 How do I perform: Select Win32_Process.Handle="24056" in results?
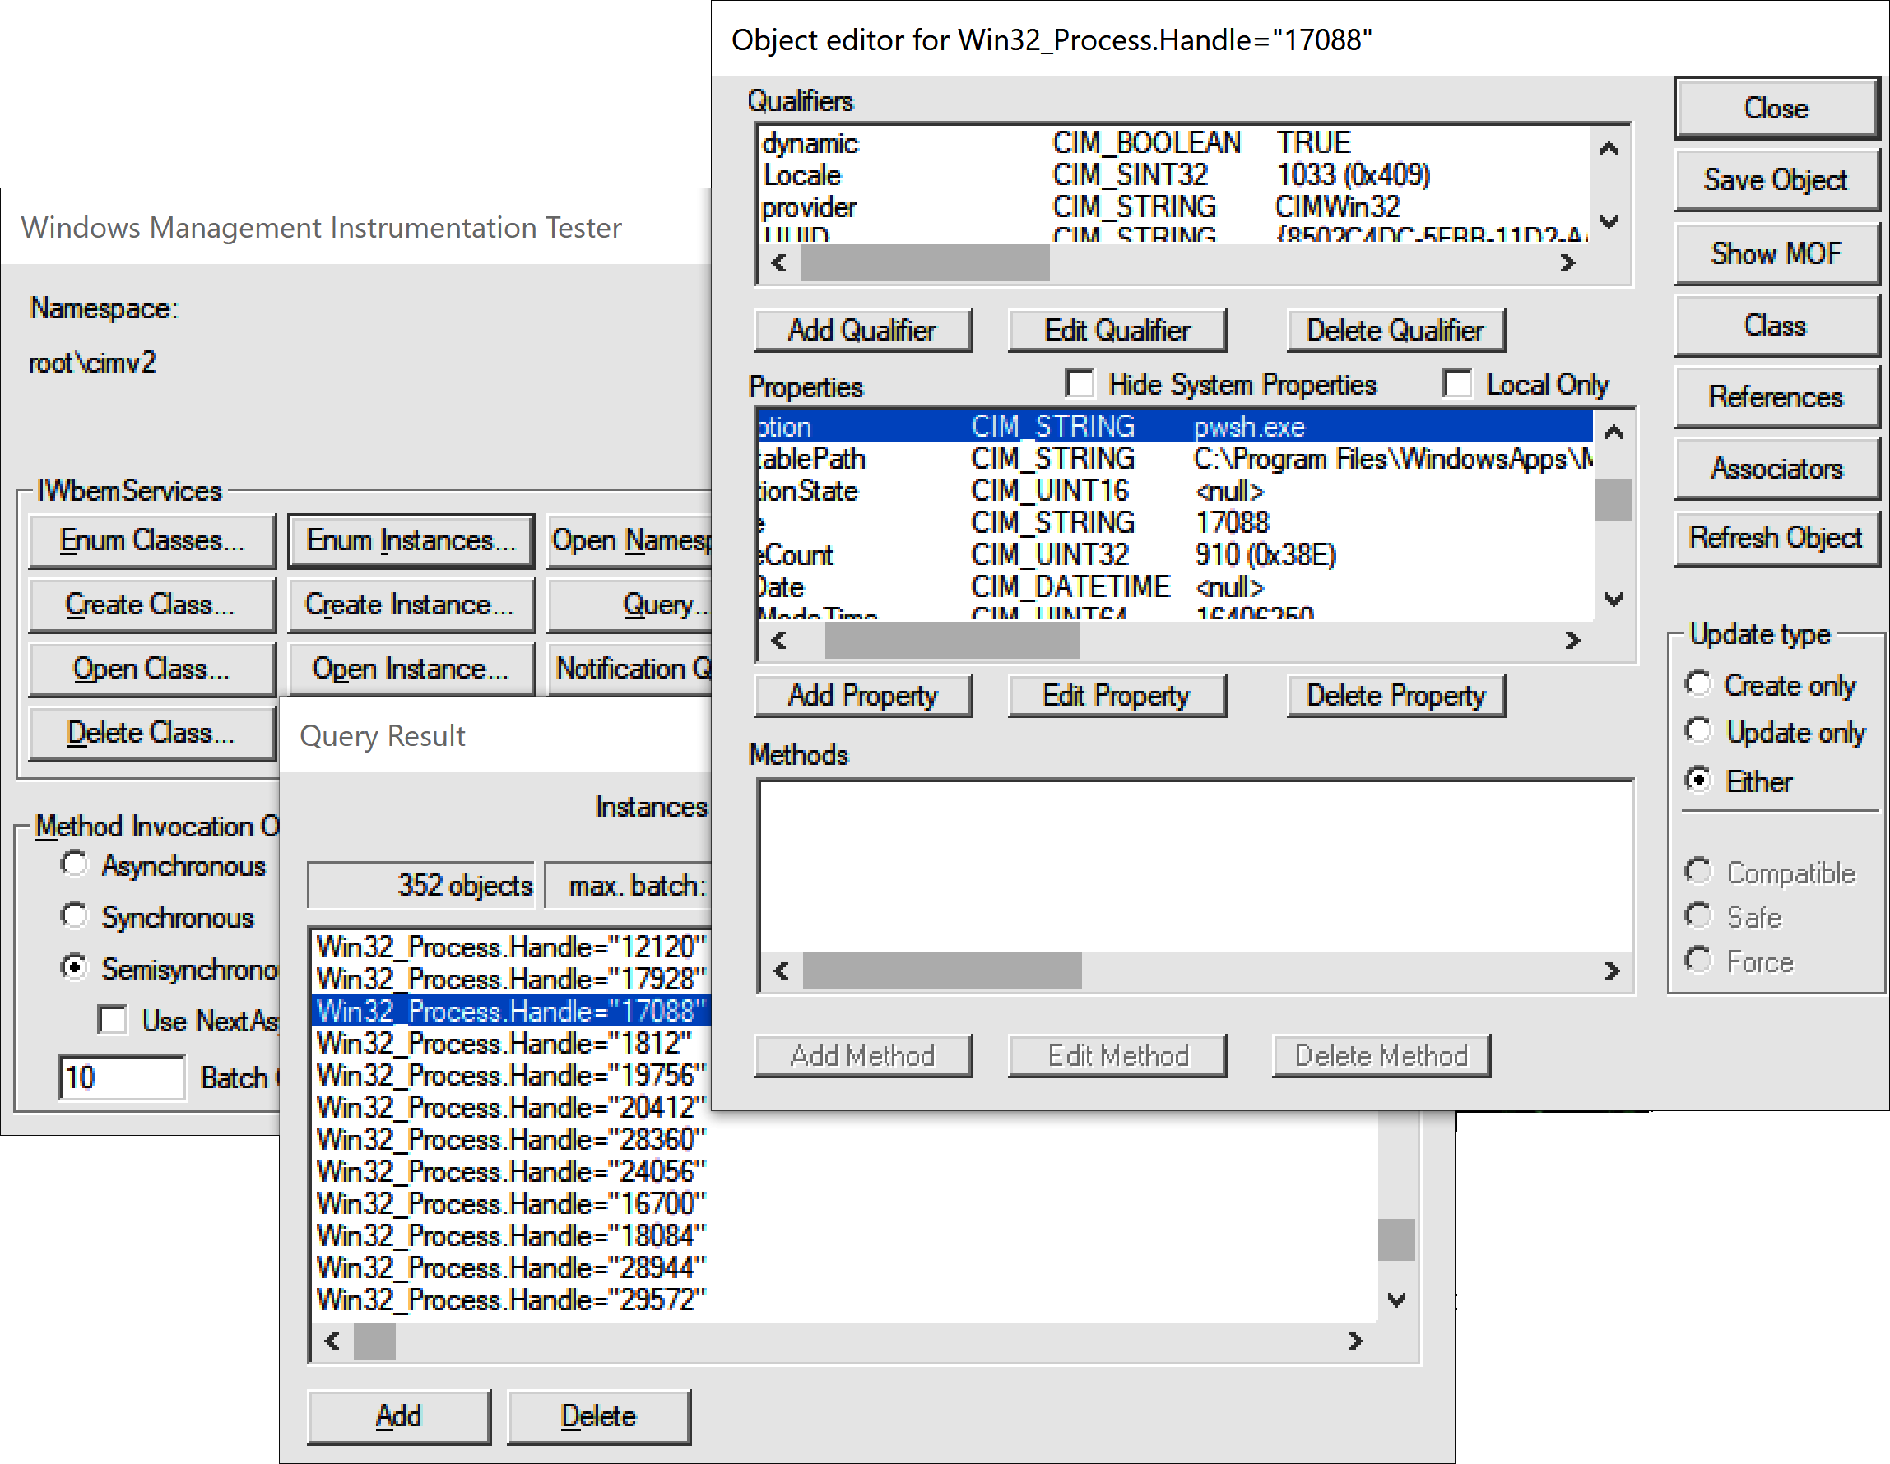(511, 1171)
